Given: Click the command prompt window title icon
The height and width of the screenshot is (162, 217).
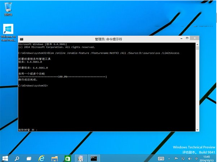Looking at the screenshot, I should pyautogui.click(x=22, y=39).
